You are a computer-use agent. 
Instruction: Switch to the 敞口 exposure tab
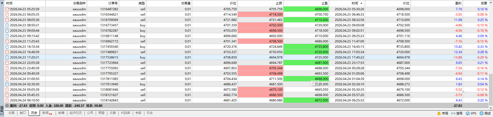[23, 113]
